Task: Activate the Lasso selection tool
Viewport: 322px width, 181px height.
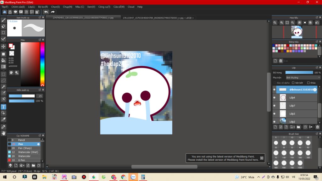Action: [x=3, y=80]
